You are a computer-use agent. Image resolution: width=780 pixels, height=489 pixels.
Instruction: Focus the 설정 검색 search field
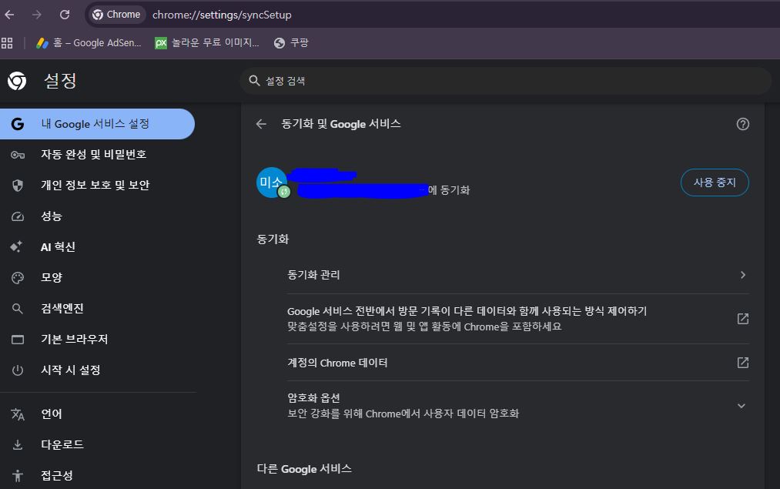(x=505, y=81)
